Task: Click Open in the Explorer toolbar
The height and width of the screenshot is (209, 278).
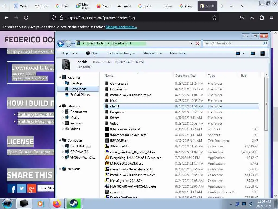Action: click(x=93, y=53)
